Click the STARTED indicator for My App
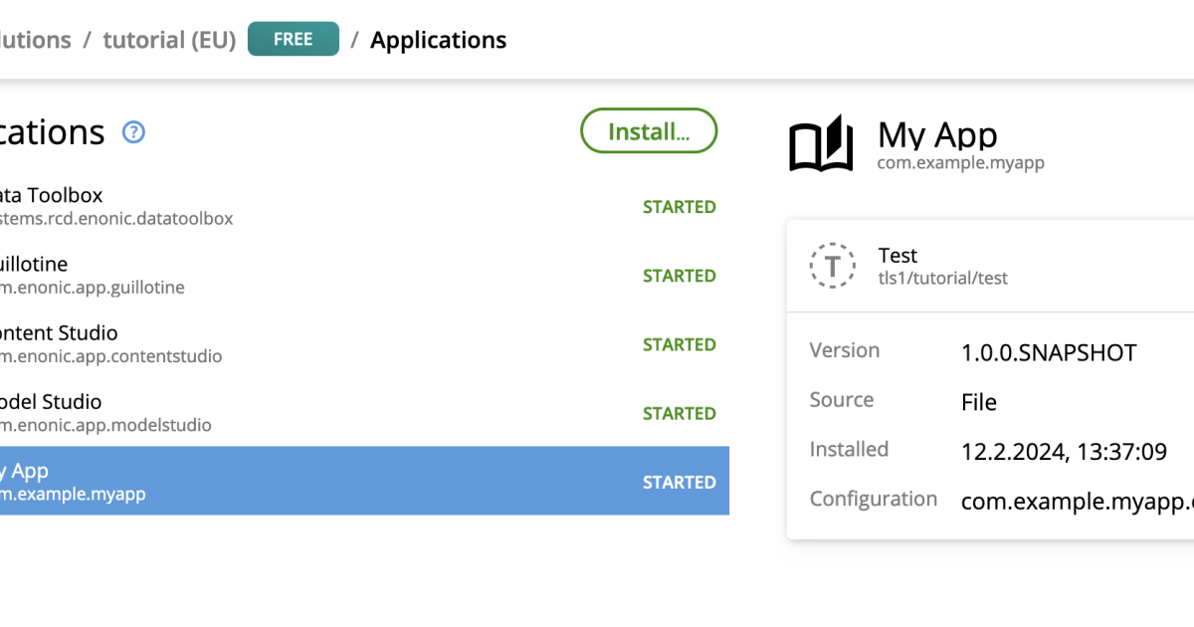Viewport: 1194px width, 627px height. coord(680,482)
